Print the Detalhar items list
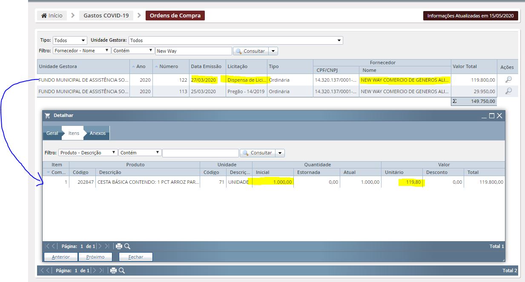 coord(119,246)
